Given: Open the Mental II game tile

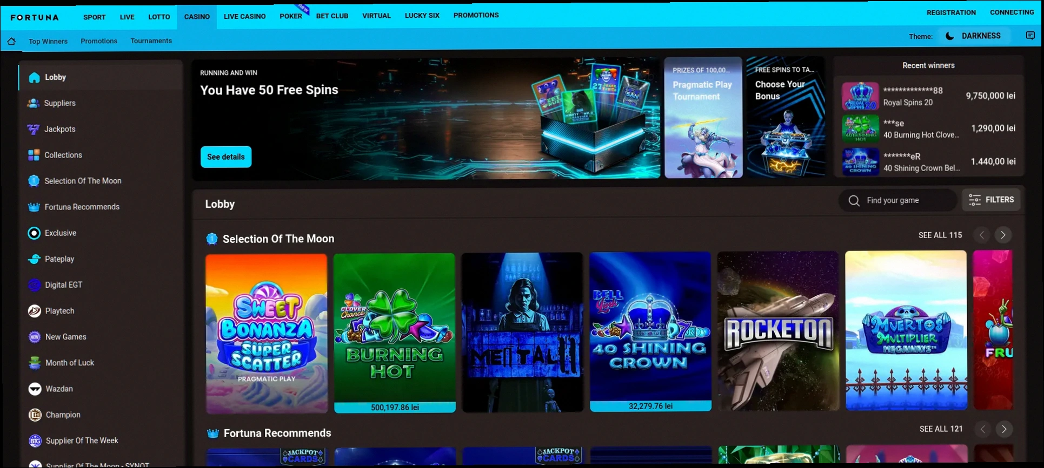Looking at the screenshot, I should click(522, 333).
